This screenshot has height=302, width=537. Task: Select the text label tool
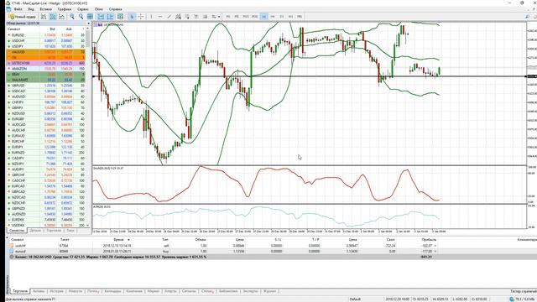(205, 17)
